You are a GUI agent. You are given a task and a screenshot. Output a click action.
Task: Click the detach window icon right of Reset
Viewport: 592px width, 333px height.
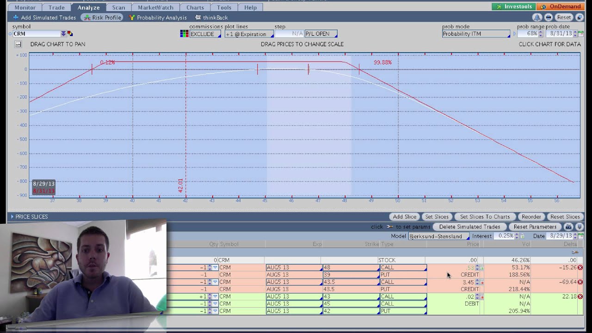pyautogui.click(x=580, y=17)
